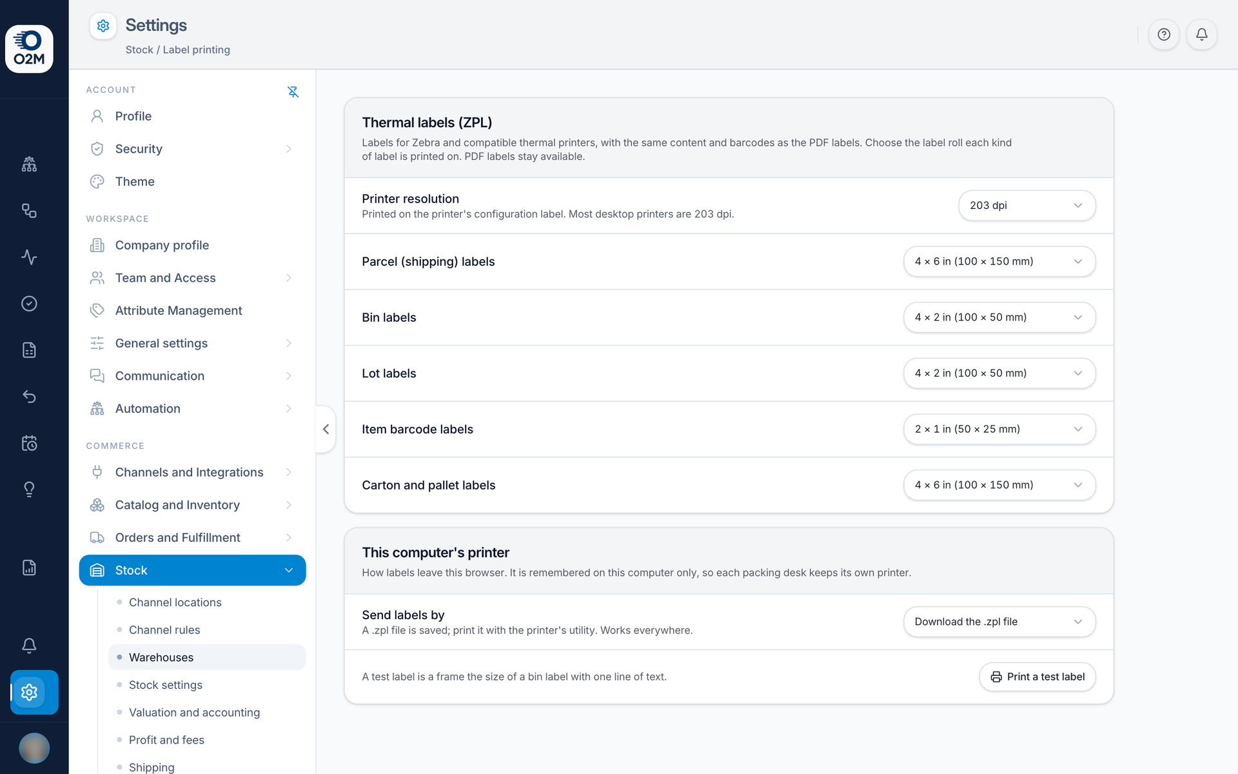Click Print a test label button

[x=1037, y=677]
